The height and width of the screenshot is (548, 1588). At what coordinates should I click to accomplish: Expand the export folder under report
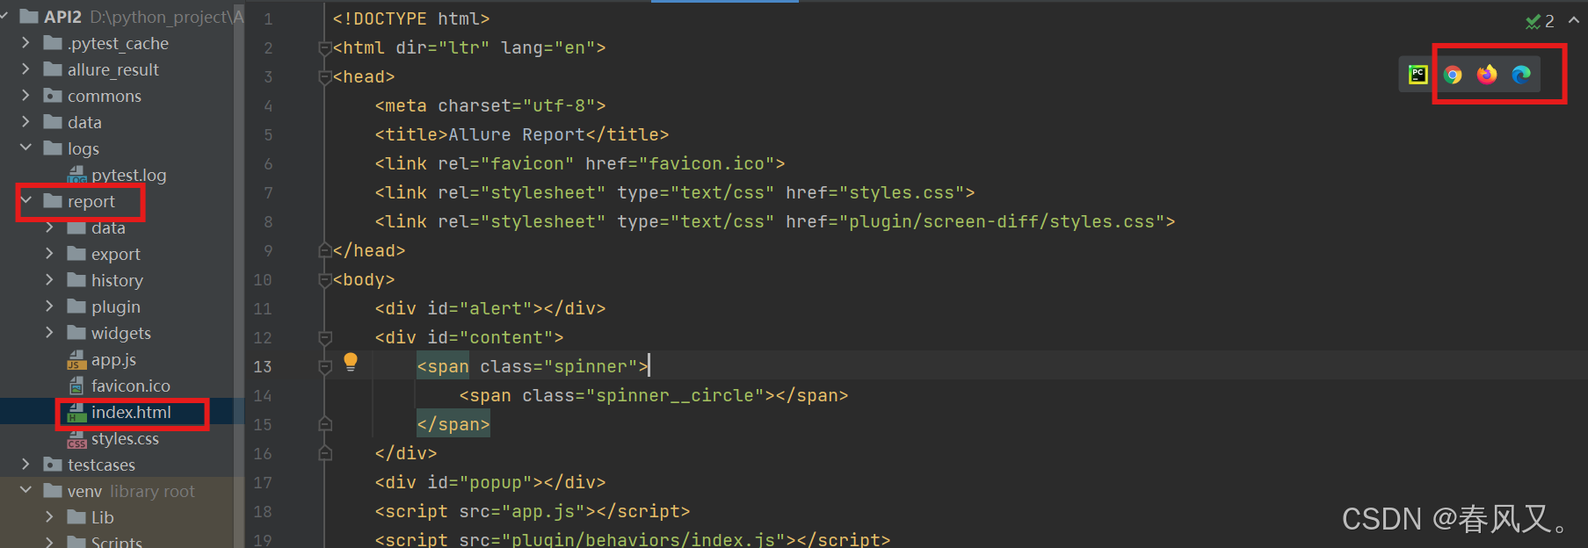(49, 253)
